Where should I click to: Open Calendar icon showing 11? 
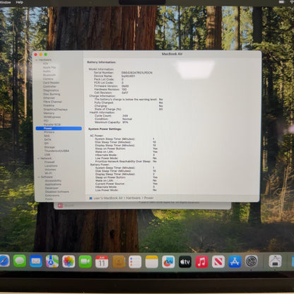click(102, 261)
